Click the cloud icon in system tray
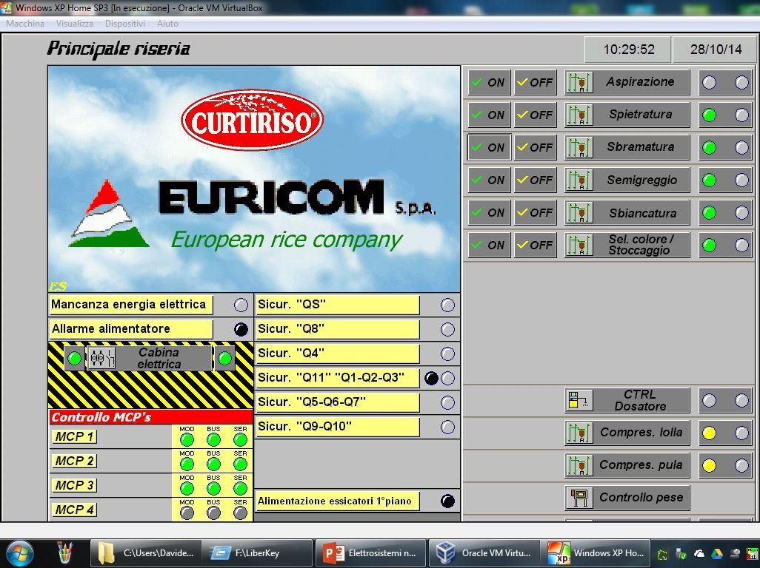 tap(699, 553)
